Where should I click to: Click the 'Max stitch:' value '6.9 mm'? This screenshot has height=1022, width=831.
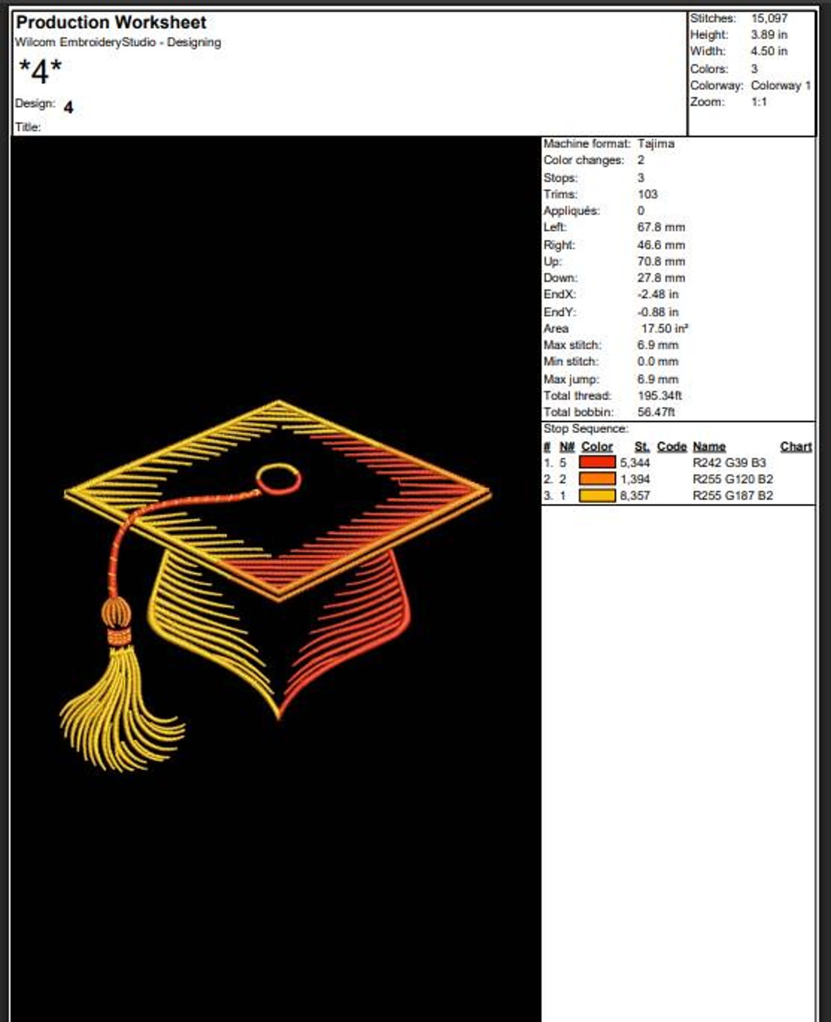click(x=658, y=345)
